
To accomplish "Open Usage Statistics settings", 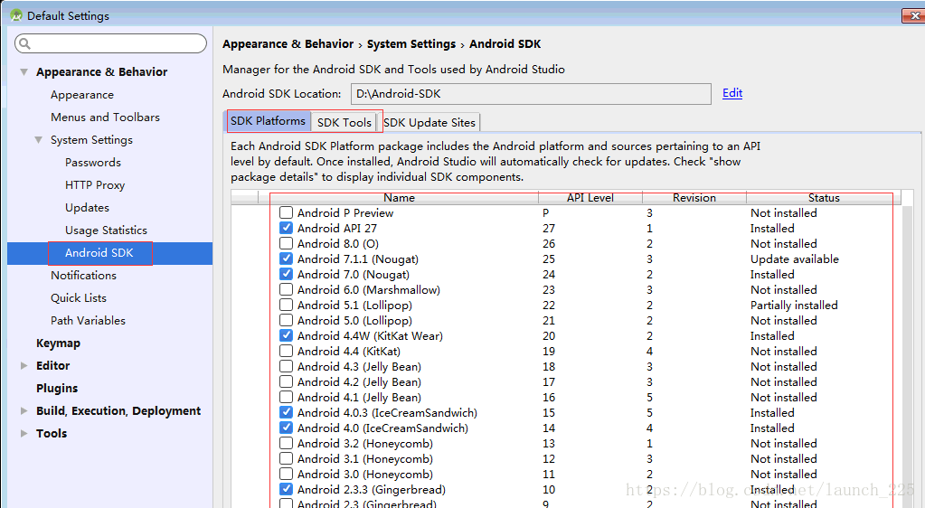I will pyautogui.click(x=106, y=230).
